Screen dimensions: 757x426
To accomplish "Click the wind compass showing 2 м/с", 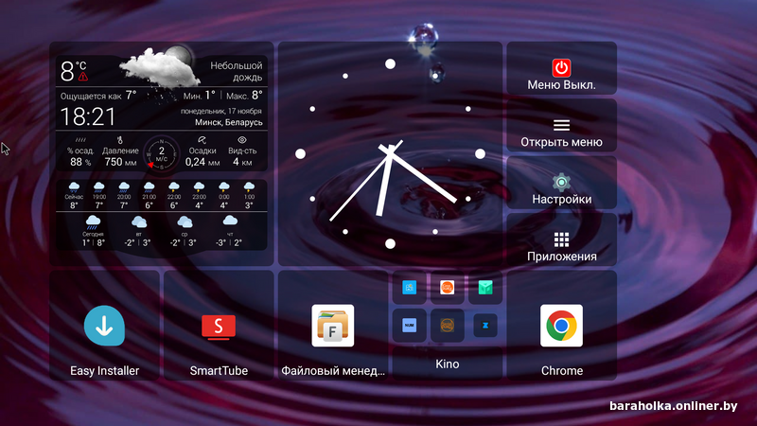I will pyautogui.click(x=162, y=154).
